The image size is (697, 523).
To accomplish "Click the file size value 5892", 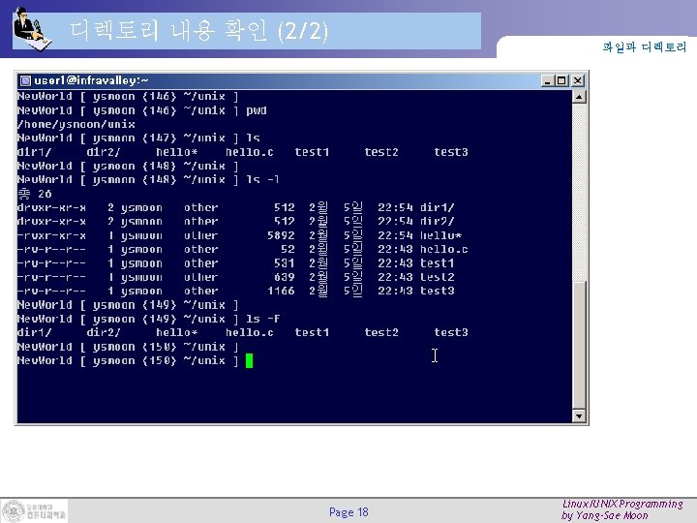I will (281, 235).
